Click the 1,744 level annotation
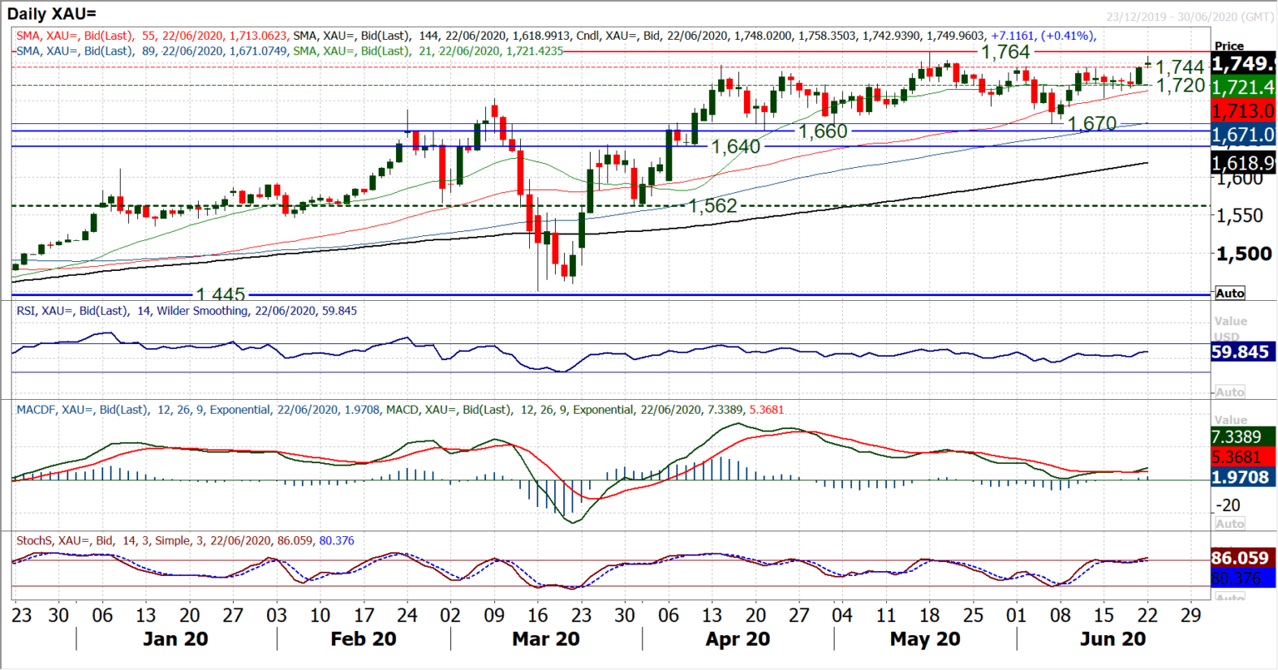Viewport: 1278px width, 670px height. coord(1181,67)
